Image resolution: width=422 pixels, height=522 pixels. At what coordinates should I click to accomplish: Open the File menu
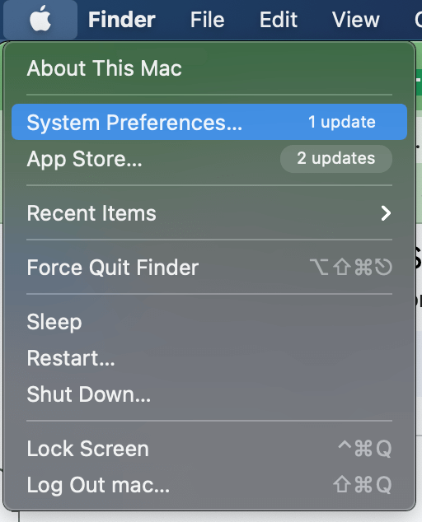(x=208, y=20)
